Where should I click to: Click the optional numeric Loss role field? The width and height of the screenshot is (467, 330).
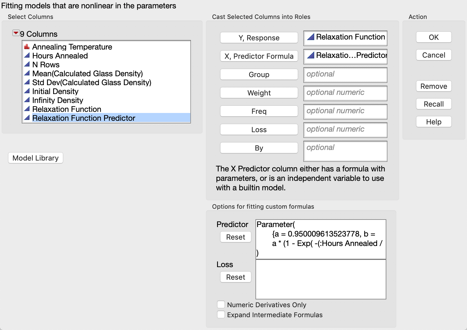[345, 130]
